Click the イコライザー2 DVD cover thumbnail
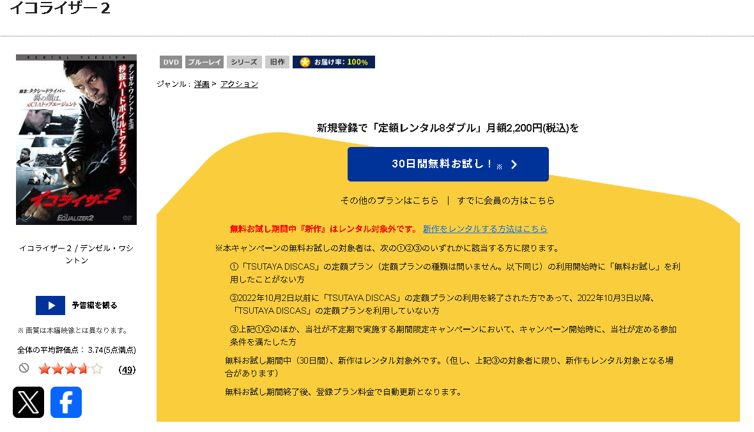 (x=77, y=139)
